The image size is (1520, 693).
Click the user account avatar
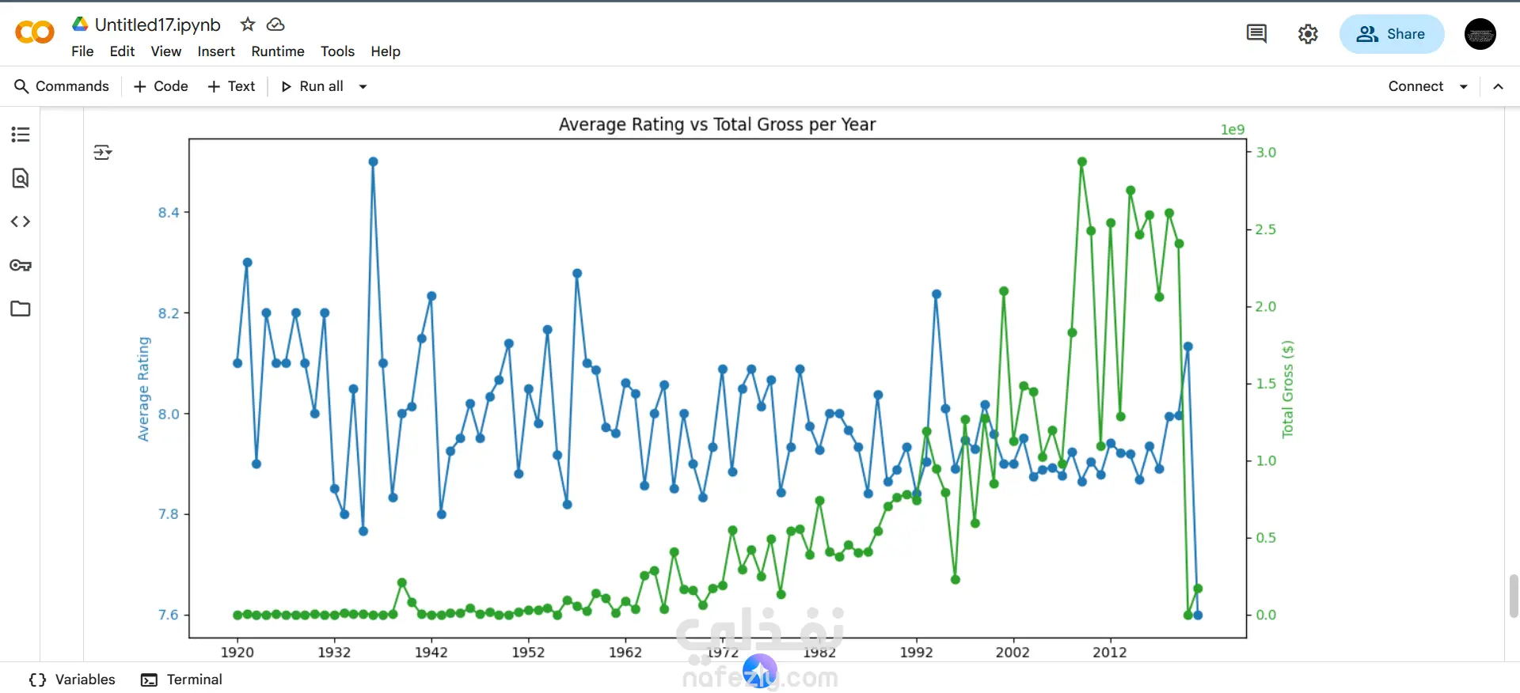point(1480,34)
